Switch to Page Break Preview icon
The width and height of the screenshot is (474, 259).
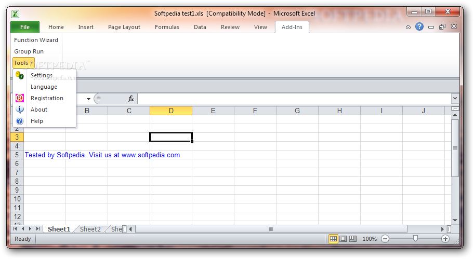coord(353,239)
